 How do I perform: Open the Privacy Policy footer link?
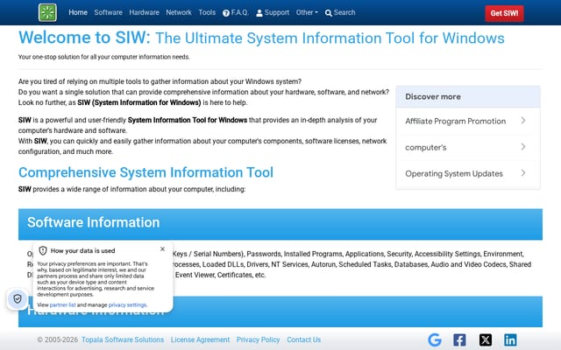point(258,339)
